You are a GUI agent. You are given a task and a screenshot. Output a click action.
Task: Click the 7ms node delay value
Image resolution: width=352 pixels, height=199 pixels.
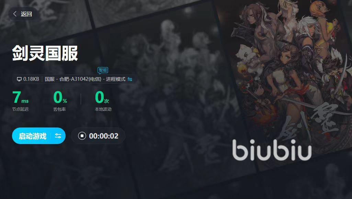coord(20,97)
